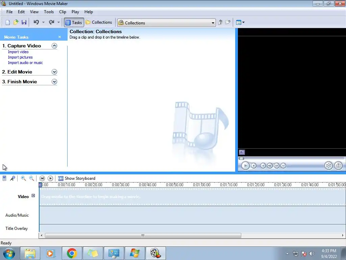346x260 pixels.
Task: Open the File menu
Action: point(9,12)
